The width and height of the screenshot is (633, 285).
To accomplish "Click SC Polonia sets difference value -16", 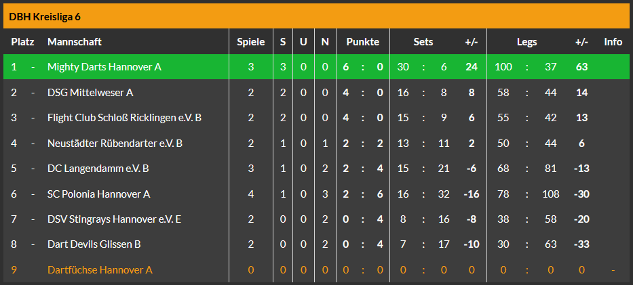I will tap(471, 194).
